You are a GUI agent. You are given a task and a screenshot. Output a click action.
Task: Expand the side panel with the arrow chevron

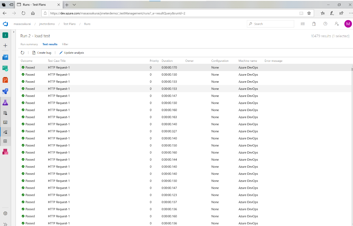click(14, 32)
